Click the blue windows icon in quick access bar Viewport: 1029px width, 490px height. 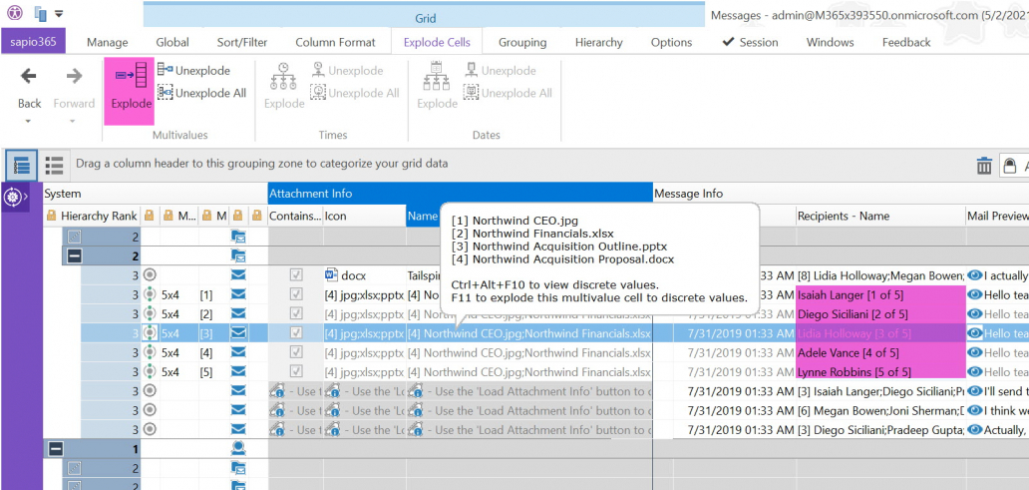click(41, 13)
